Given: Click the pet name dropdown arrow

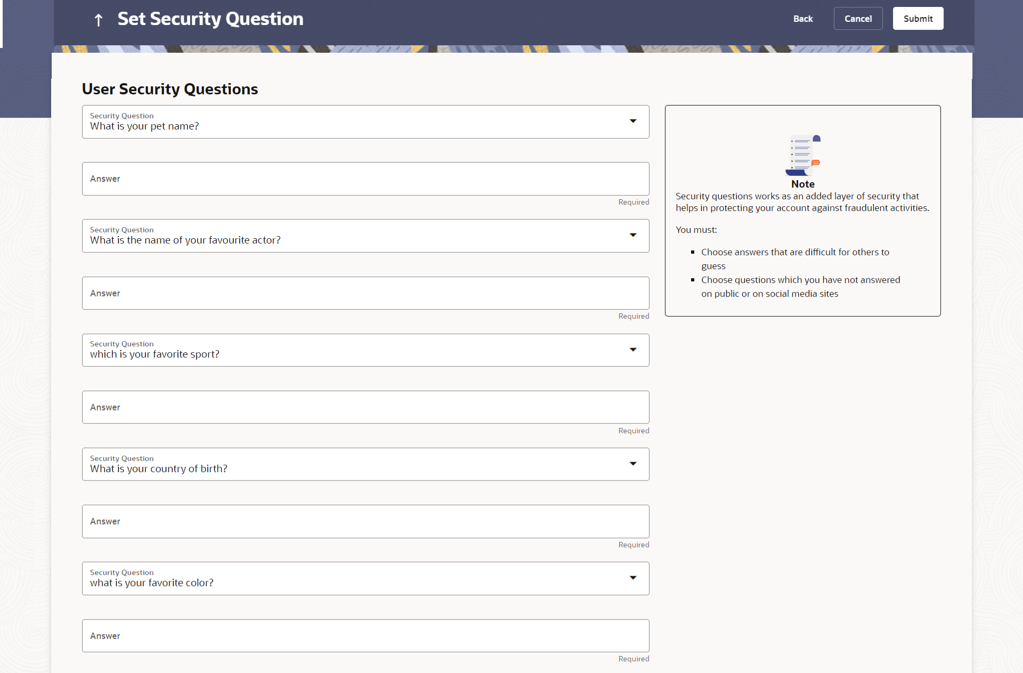Looking at the screenshot, I should coord(633,121).
